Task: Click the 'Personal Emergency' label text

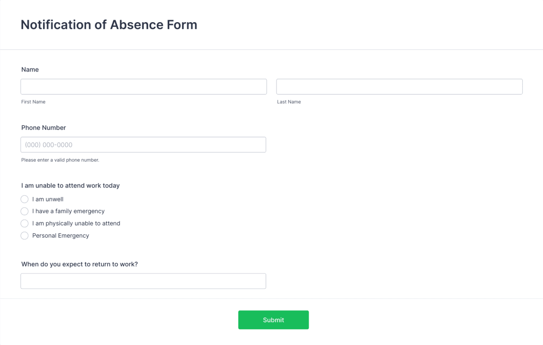Action: 60,235
